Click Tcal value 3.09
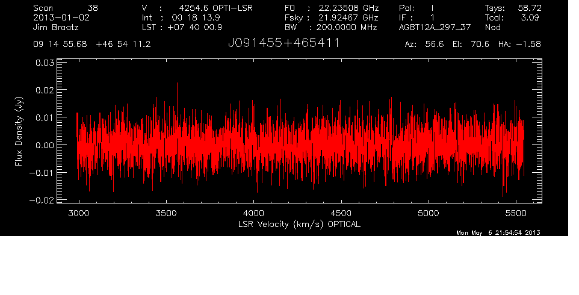579x295 pixels. coord(530,17)
